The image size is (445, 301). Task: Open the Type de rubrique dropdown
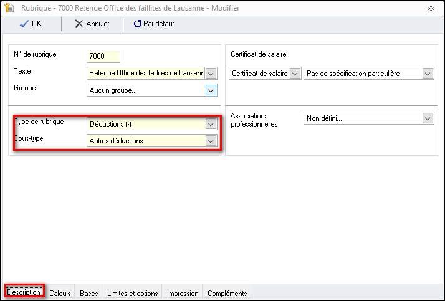pos(211,124)
